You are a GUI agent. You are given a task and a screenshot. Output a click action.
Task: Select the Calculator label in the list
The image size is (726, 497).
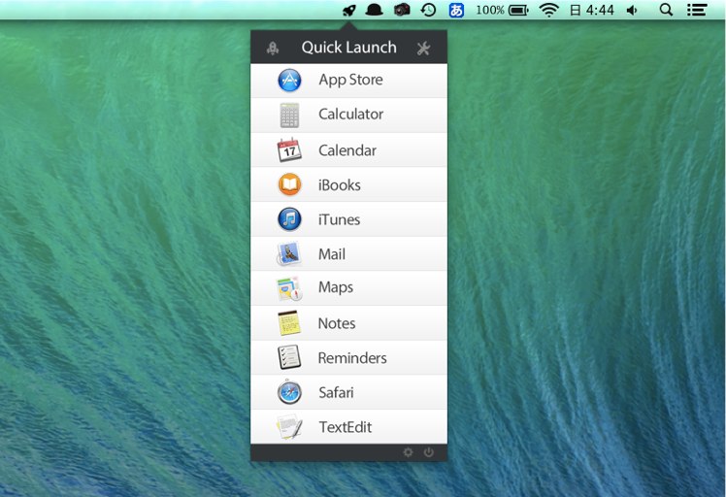pyautogui.click(x=350, y=114)
